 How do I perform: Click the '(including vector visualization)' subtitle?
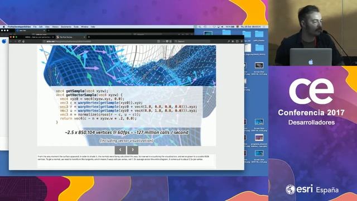(x=127, y=141)
